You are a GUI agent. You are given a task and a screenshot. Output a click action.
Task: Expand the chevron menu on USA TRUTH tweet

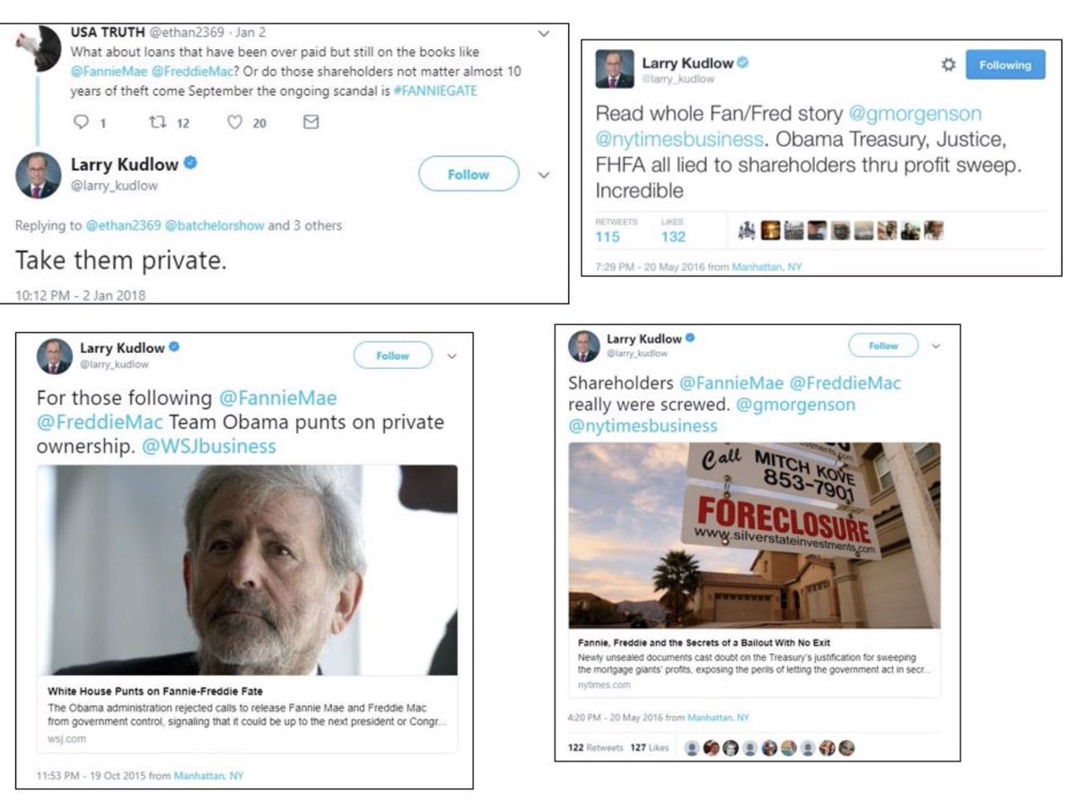(544, 34)
